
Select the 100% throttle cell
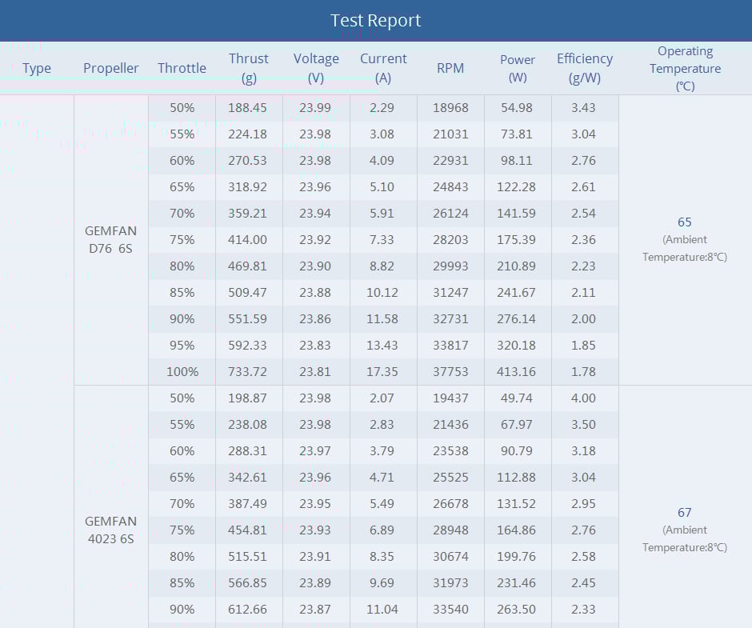pos(182,372)
